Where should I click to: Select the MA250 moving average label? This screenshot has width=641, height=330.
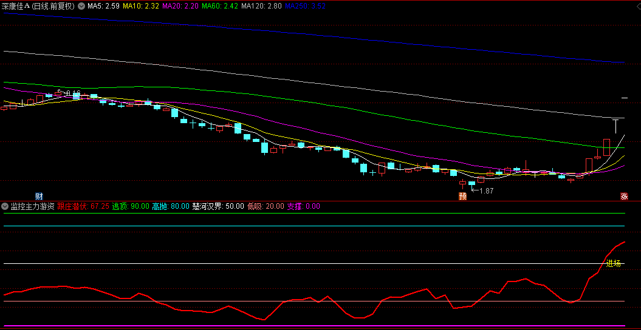(x=305, y=6)
